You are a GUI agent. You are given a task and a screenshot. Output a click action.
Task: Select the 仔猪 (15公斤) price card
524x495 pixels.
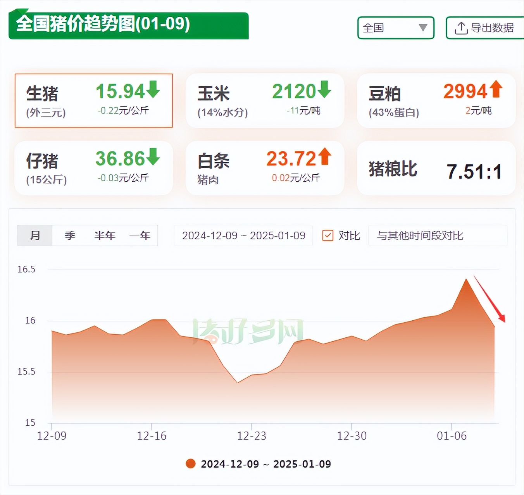pos(94,168)
